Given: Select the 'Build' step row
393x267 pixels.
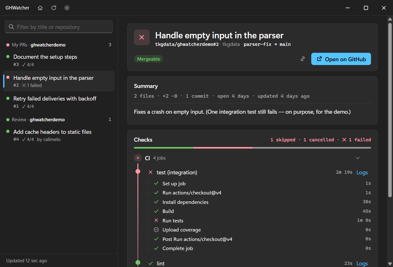Looking at the screenshot, I should [x=262, y=211].
